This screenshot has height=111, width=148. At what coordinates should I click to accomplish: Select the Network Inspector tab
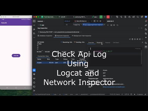click(62, 36)
